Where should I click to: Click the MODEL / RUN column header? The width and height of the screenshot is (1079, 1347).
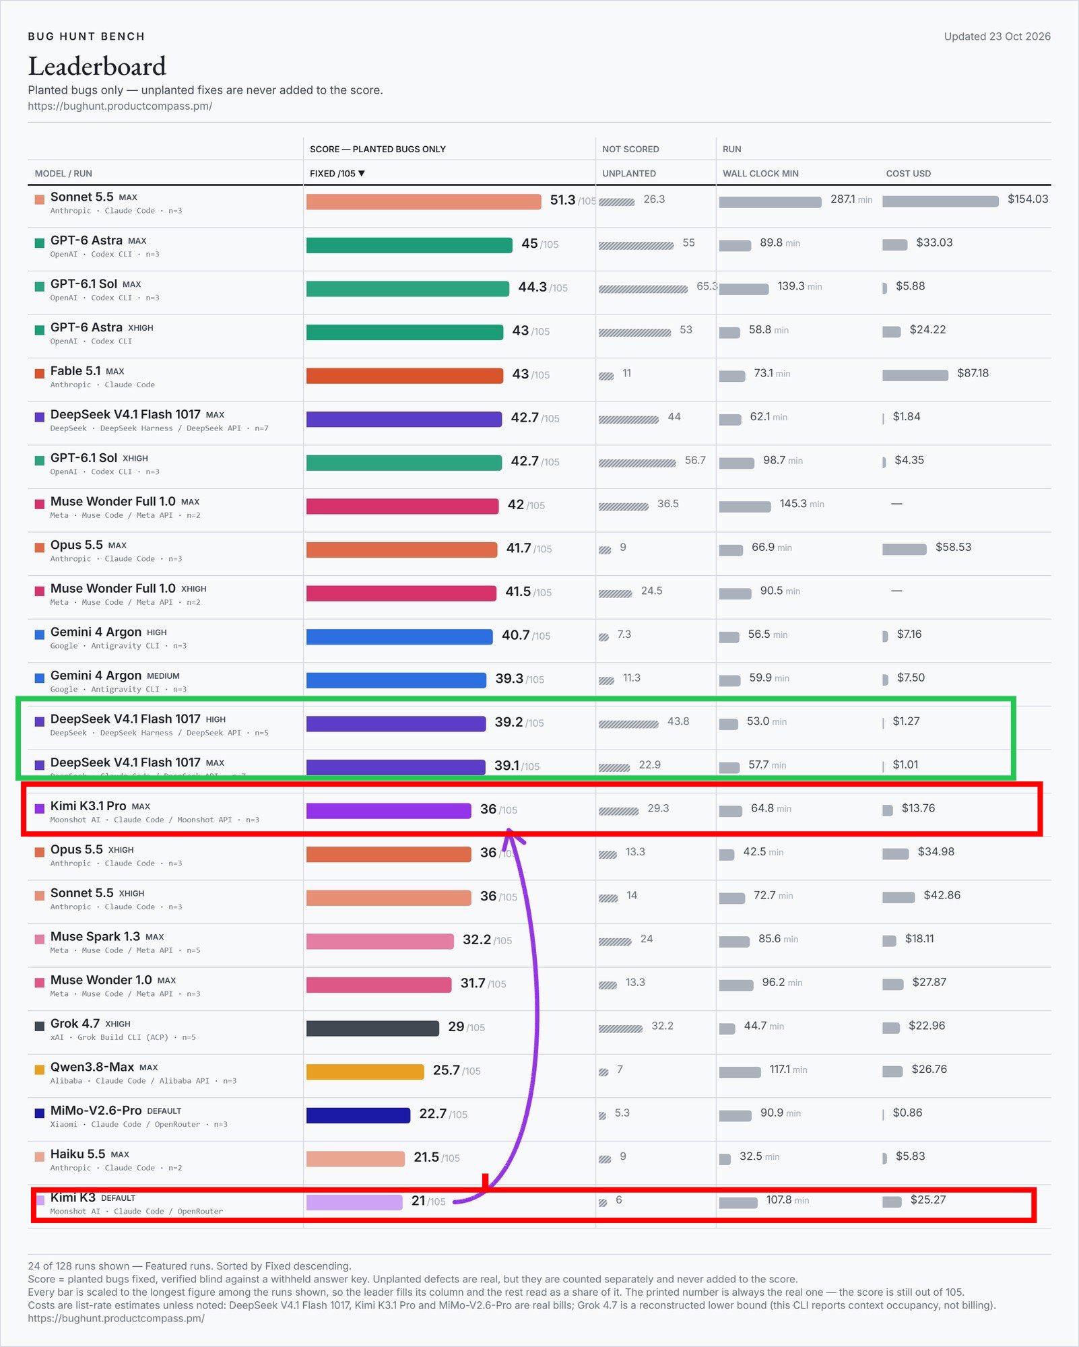pos(63,174)
